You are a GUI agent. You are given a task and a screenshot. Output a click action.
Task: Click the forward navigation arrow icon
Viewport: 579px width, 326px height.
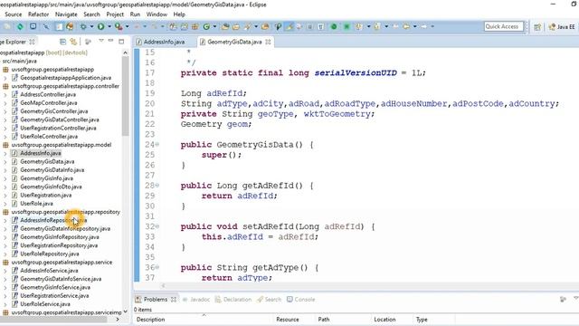pos(424,26)
